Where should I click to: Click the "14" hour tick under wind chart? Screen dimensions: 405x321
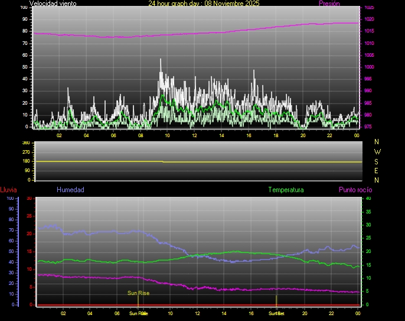point(221,135)
